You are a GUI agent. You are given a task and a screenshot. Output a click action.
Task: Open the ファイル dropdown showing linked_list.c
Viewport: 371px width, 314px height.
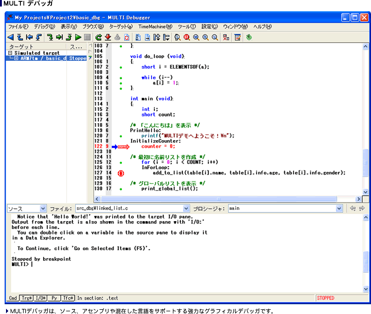(186, 209)
